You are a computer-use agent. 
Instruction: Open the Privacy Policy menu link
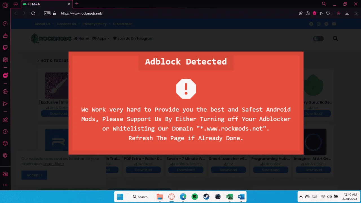point(94,24)
